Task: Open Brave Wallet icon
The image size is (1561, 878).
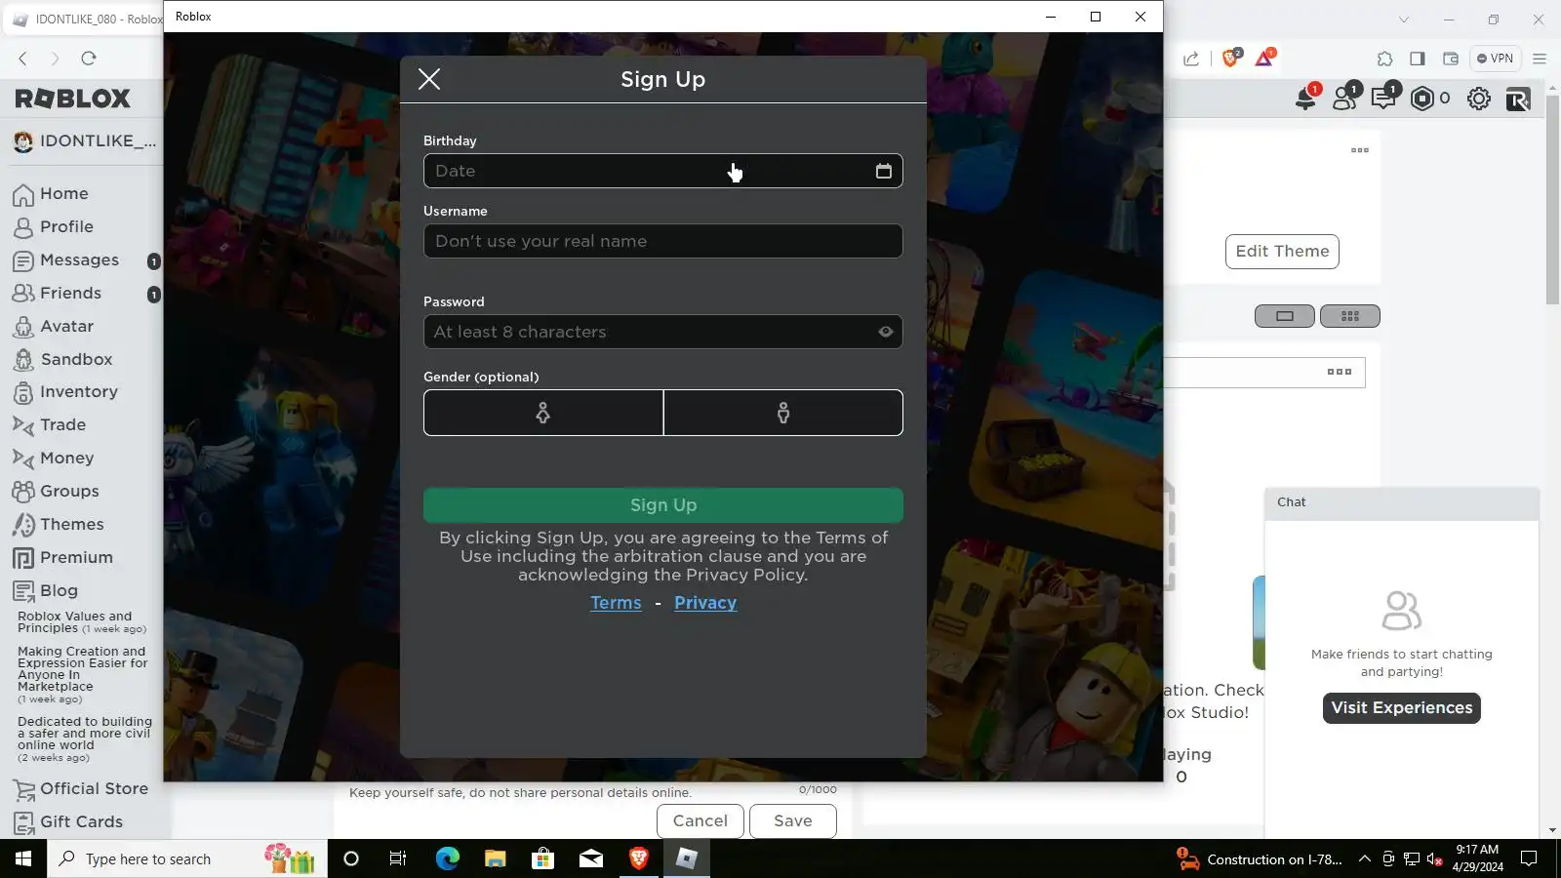Action: (x=1451, y=59)
